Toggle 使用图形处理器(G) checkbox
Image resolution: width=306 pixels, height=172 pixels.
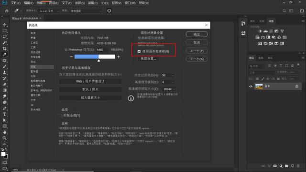pos(139,52)
